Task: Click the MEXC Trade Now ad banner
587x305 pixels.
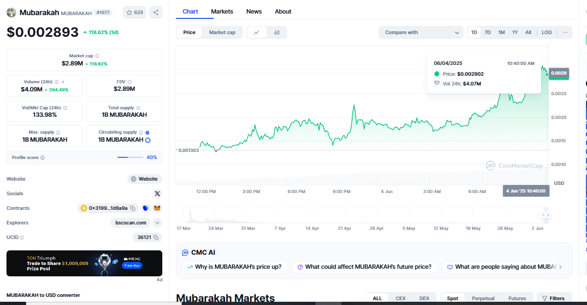Action: pos(84,263)
